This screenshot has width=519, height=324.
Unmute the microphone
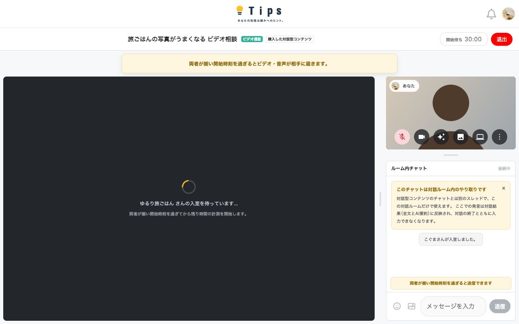pyautogui.click(x=402, y=137)
